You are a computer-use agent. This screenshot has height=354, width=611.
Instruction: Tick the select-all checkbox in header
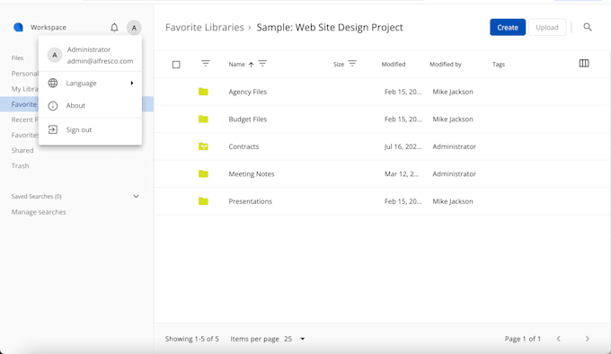click(x=176, y=65)
